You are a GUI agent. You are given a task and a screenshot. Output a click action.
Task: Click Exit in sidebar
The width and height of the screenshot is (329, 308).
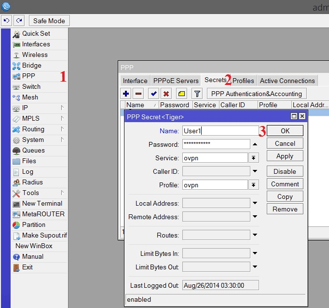coord(40,267)
